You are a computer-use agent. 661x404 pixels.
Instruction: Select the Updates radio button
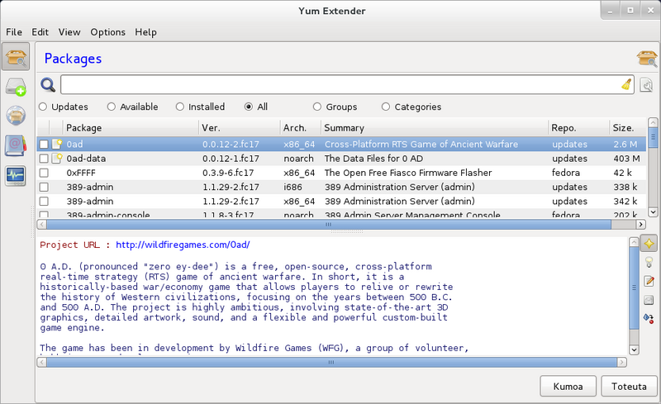coord(43,107)
